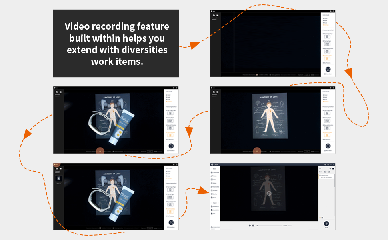Click Print tool in CZUR playback window
The width and height of the screenshot is (388, 240).
(213, 198)
